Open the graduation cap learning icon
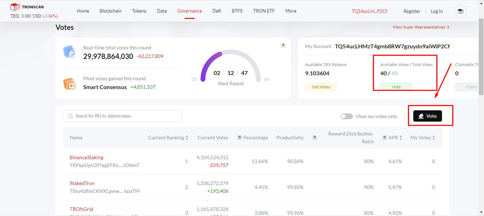 [460, 11]
